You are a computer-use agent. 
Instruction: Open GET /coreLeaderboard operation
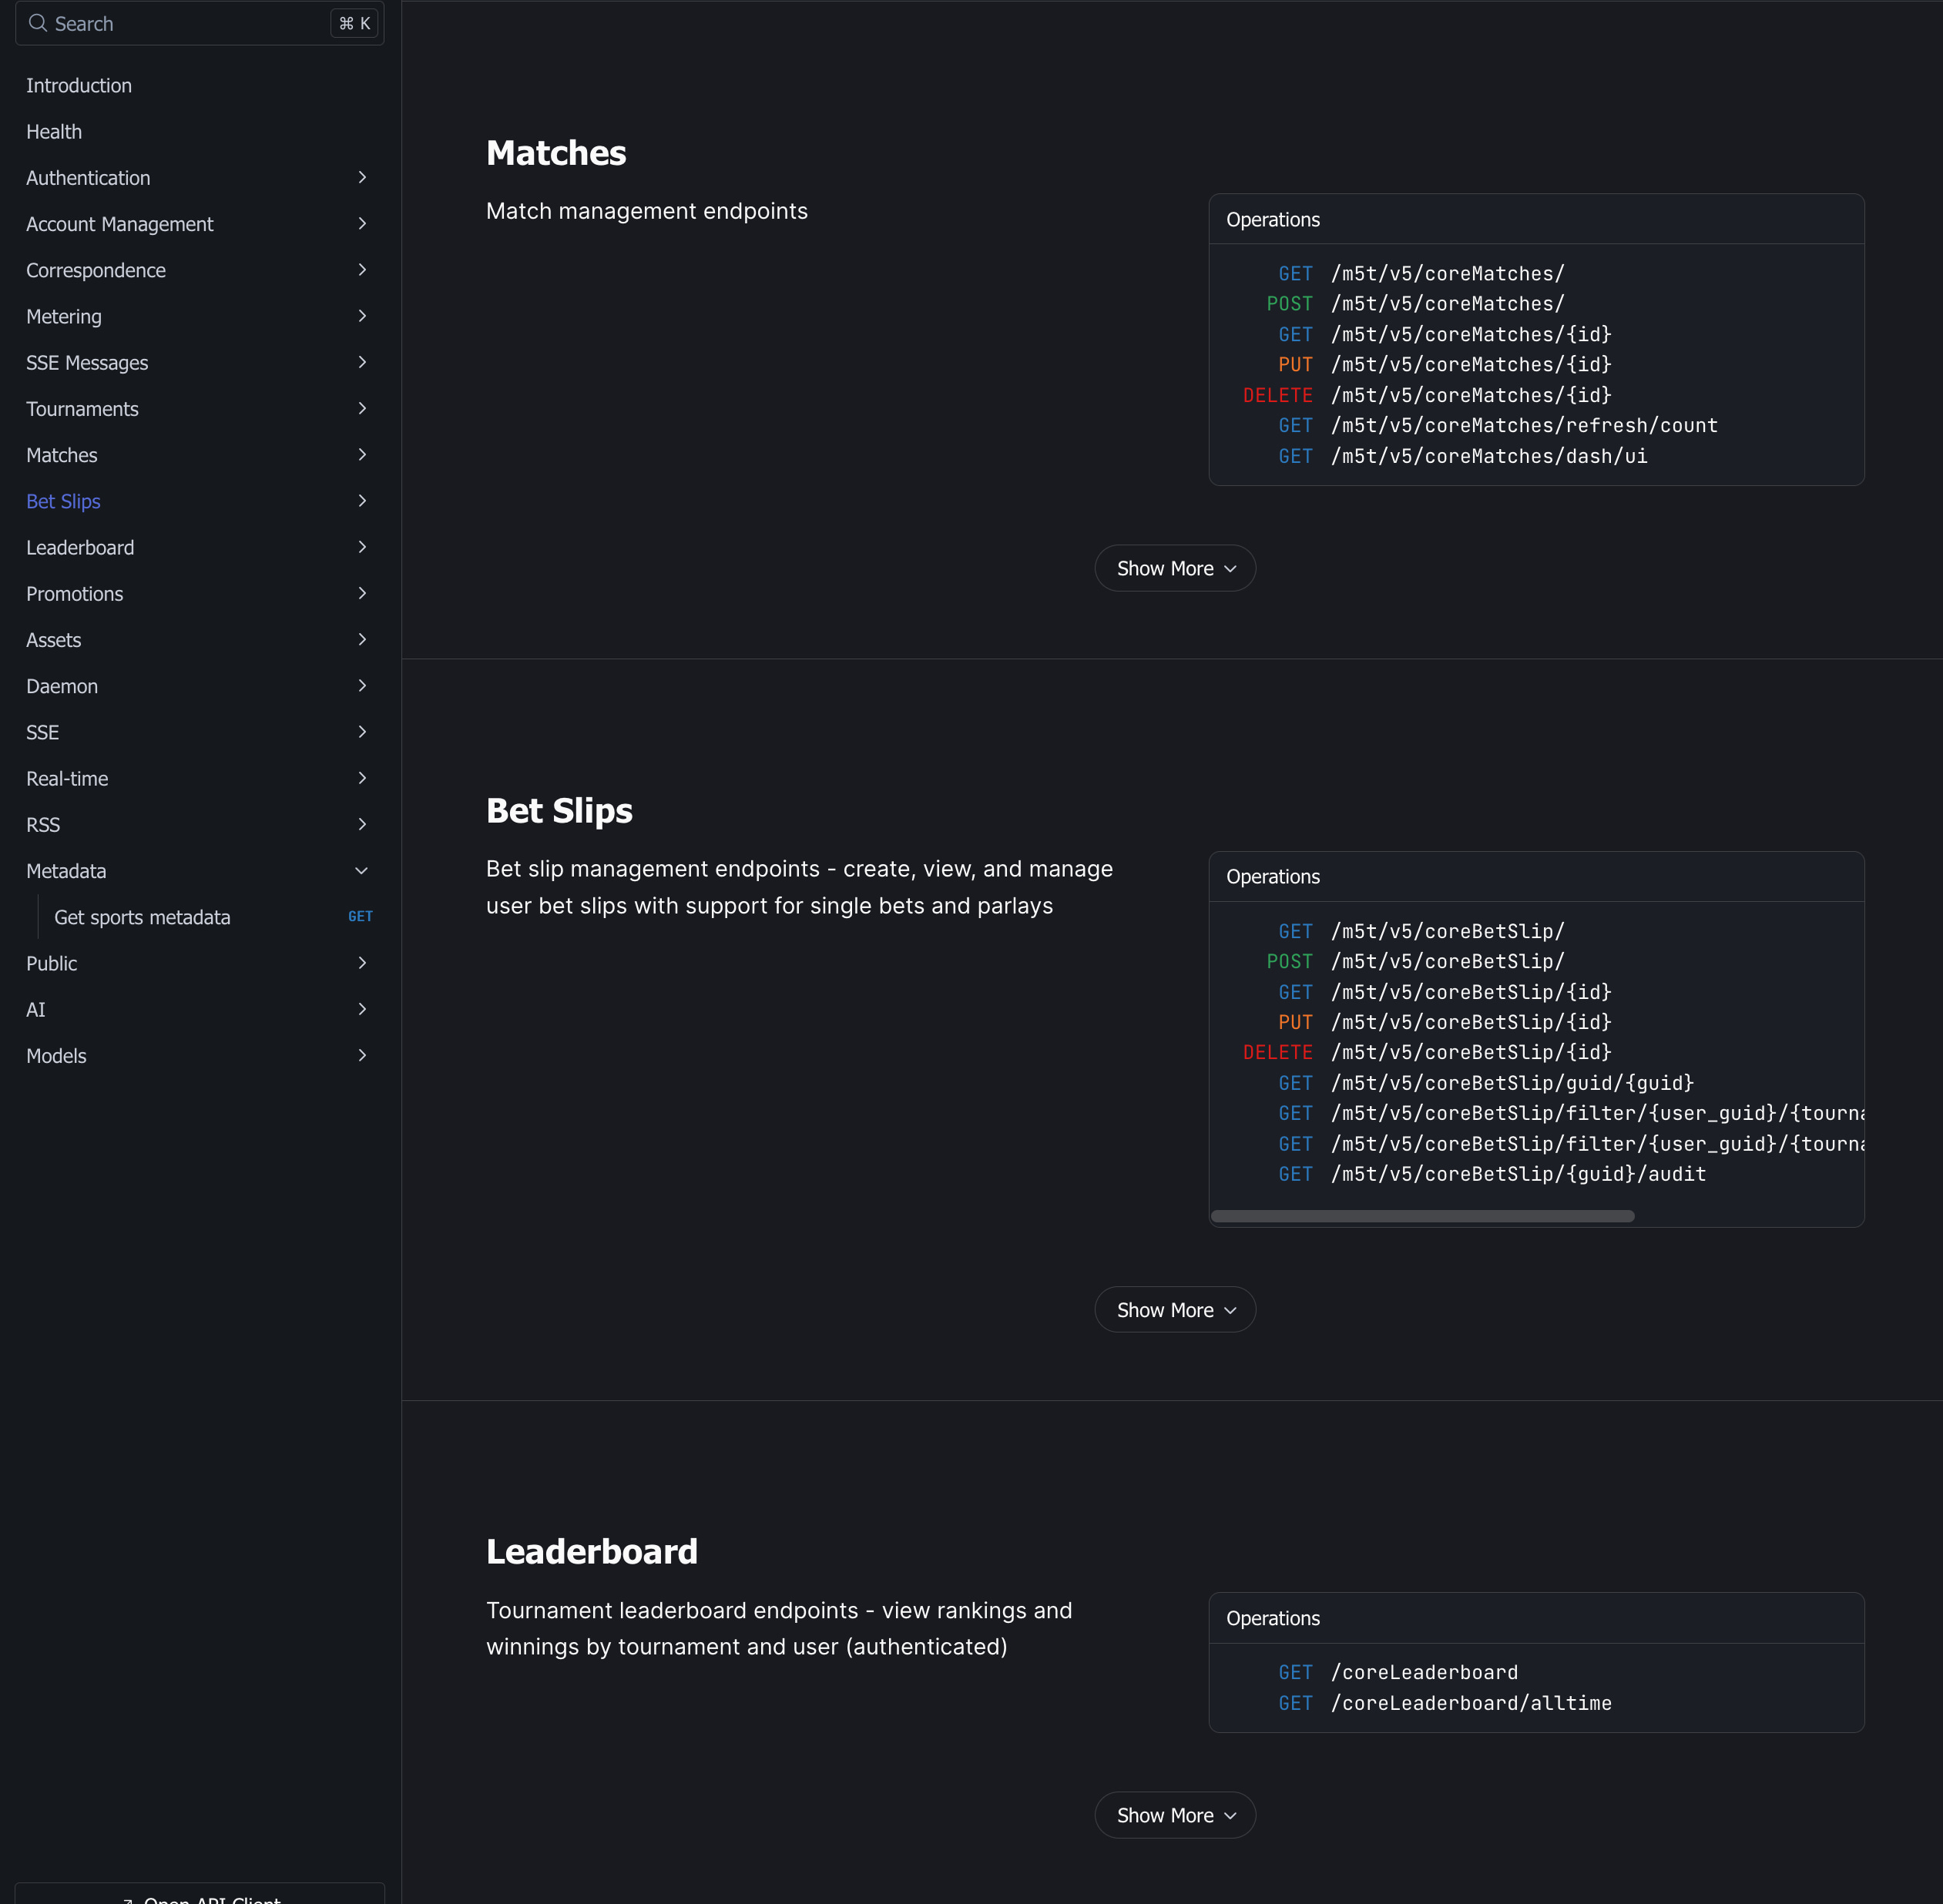[1398, 1672]
